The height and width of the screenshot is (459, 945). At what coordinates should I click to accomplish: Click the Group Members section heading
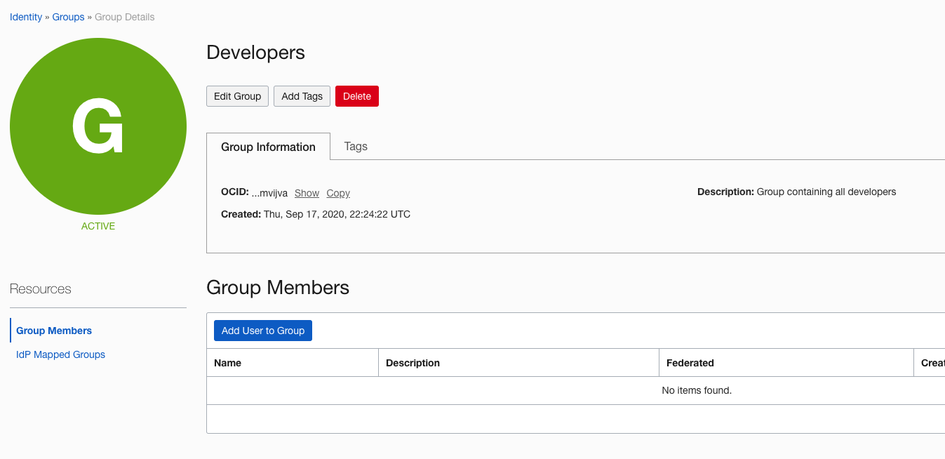(x=278, y=287)
